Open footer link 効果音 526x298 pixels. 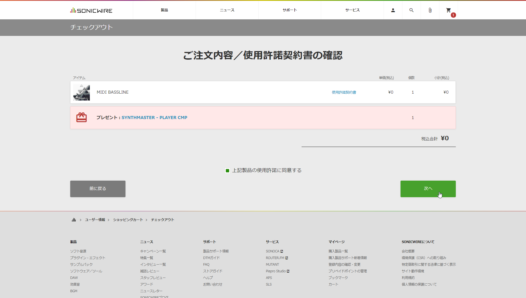[75, 284]
